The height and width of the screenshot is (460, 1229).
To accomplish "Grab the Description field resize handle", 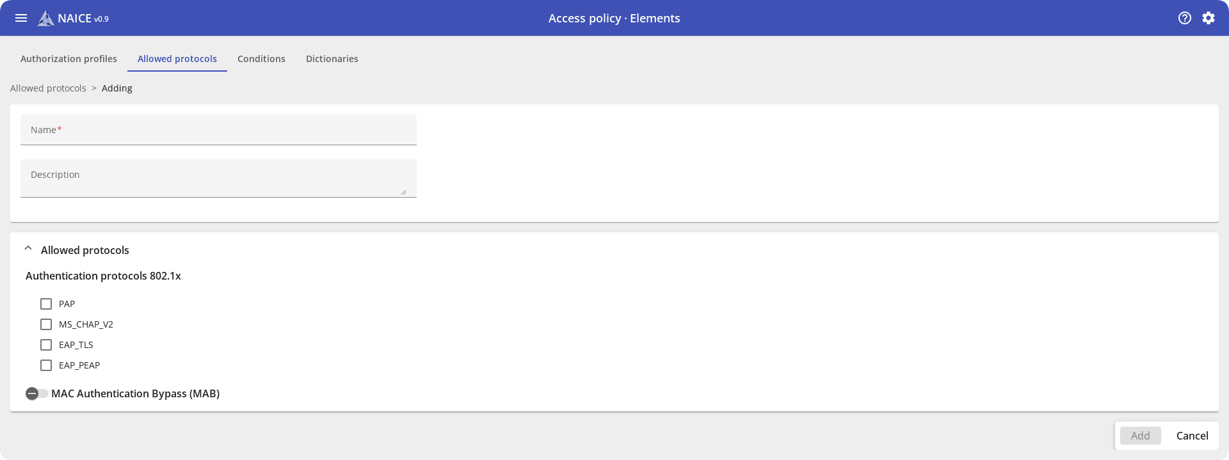I will click(x=403, y=192).
